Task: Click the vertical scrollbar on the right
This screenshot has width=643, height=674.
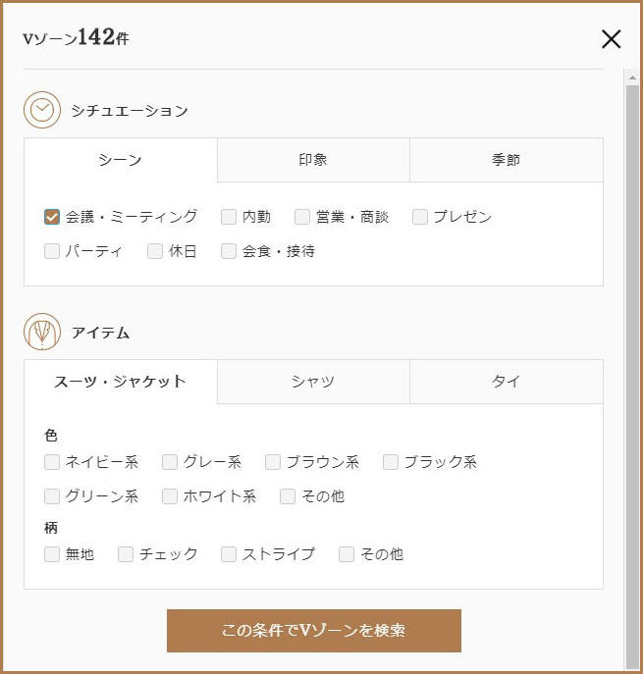Action: pos(632,373)
